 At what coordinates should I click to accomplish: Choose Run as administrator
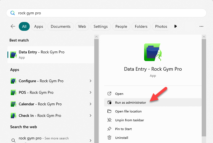(153, 103)
